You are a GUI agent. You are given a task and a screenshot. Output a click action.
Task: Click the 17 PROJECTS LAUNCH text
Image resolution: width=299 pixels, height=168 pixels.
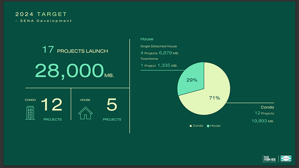75,50
